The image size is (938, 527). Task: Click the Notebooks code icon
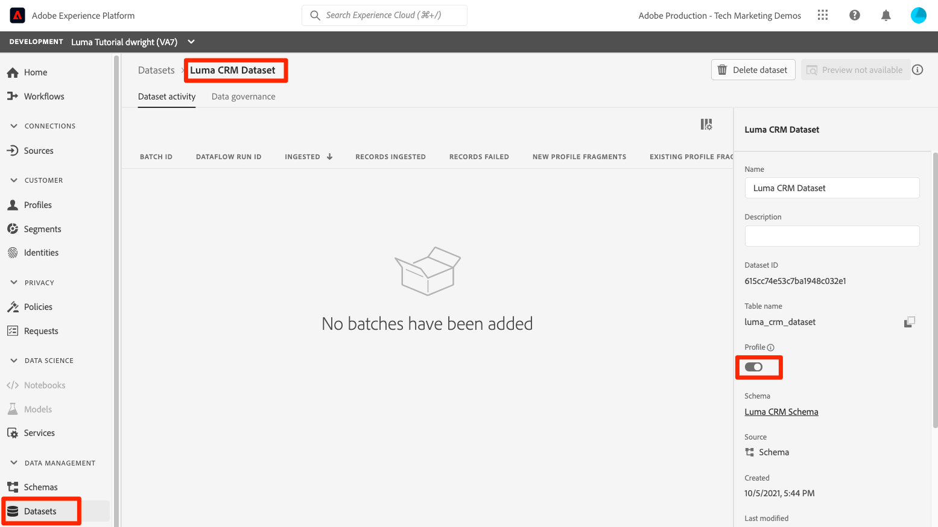(13, 385)
